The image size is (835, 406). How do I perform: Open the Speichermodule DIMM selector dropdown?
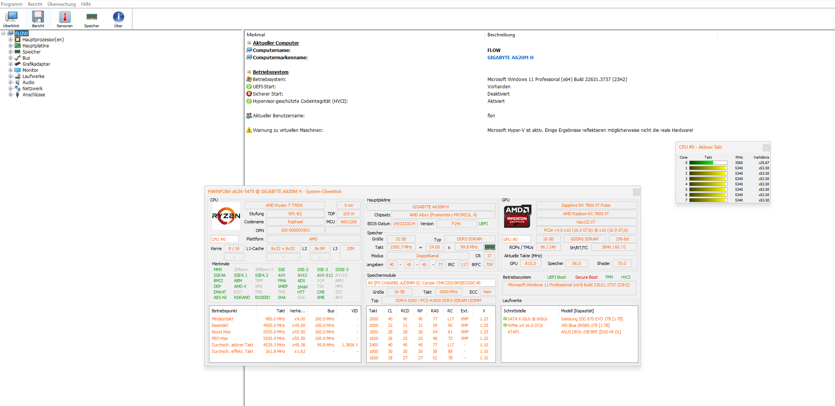point(431,283)
